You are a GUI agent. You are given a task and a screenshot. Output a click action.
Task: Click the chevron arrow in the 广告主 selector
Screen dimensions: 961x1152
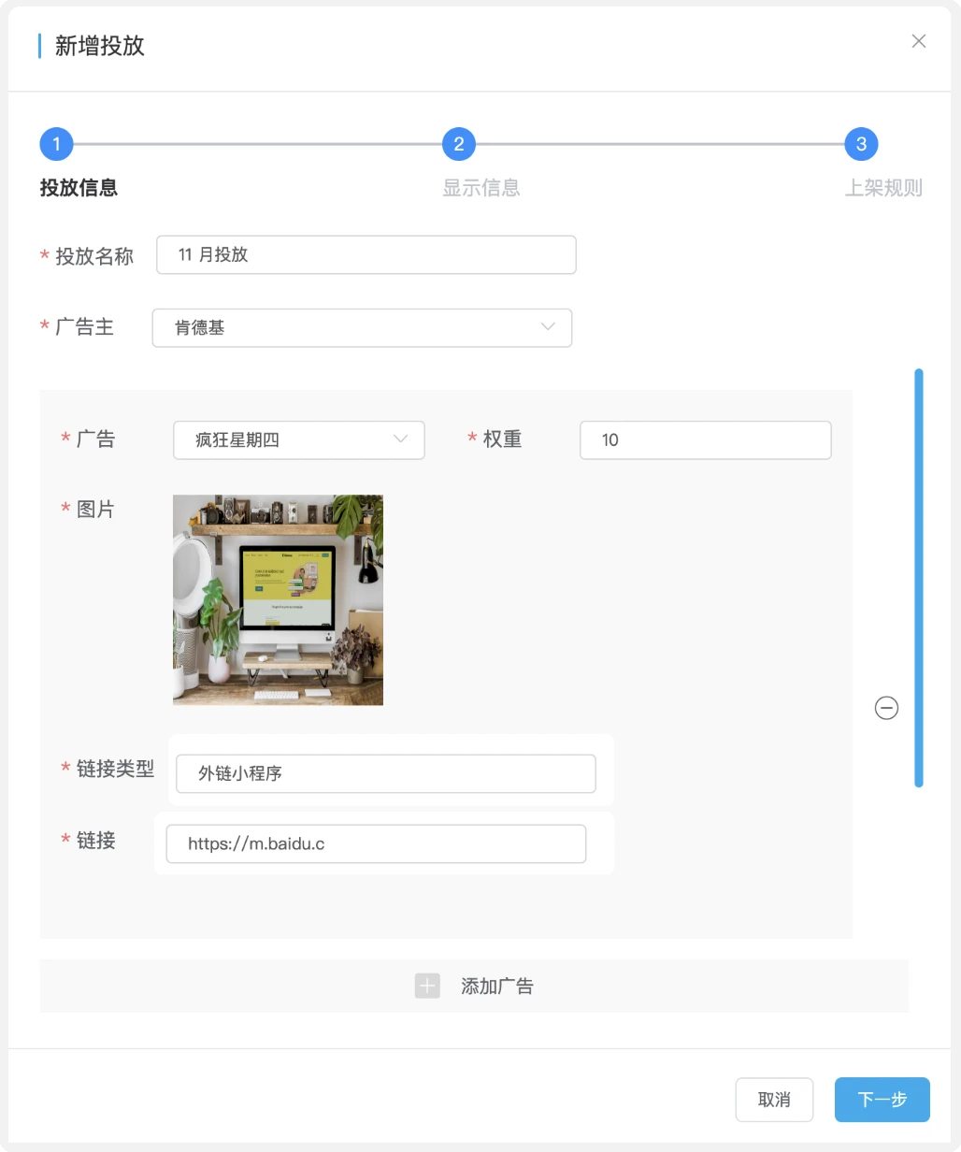coord(548,327)
